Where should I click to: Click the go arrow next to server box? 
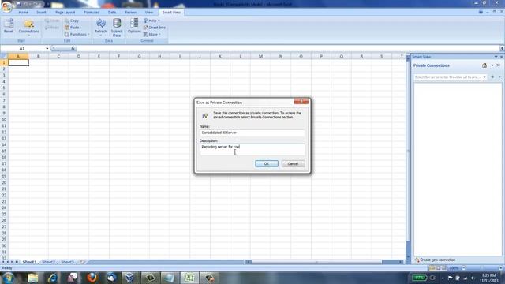tap(492, 77)
